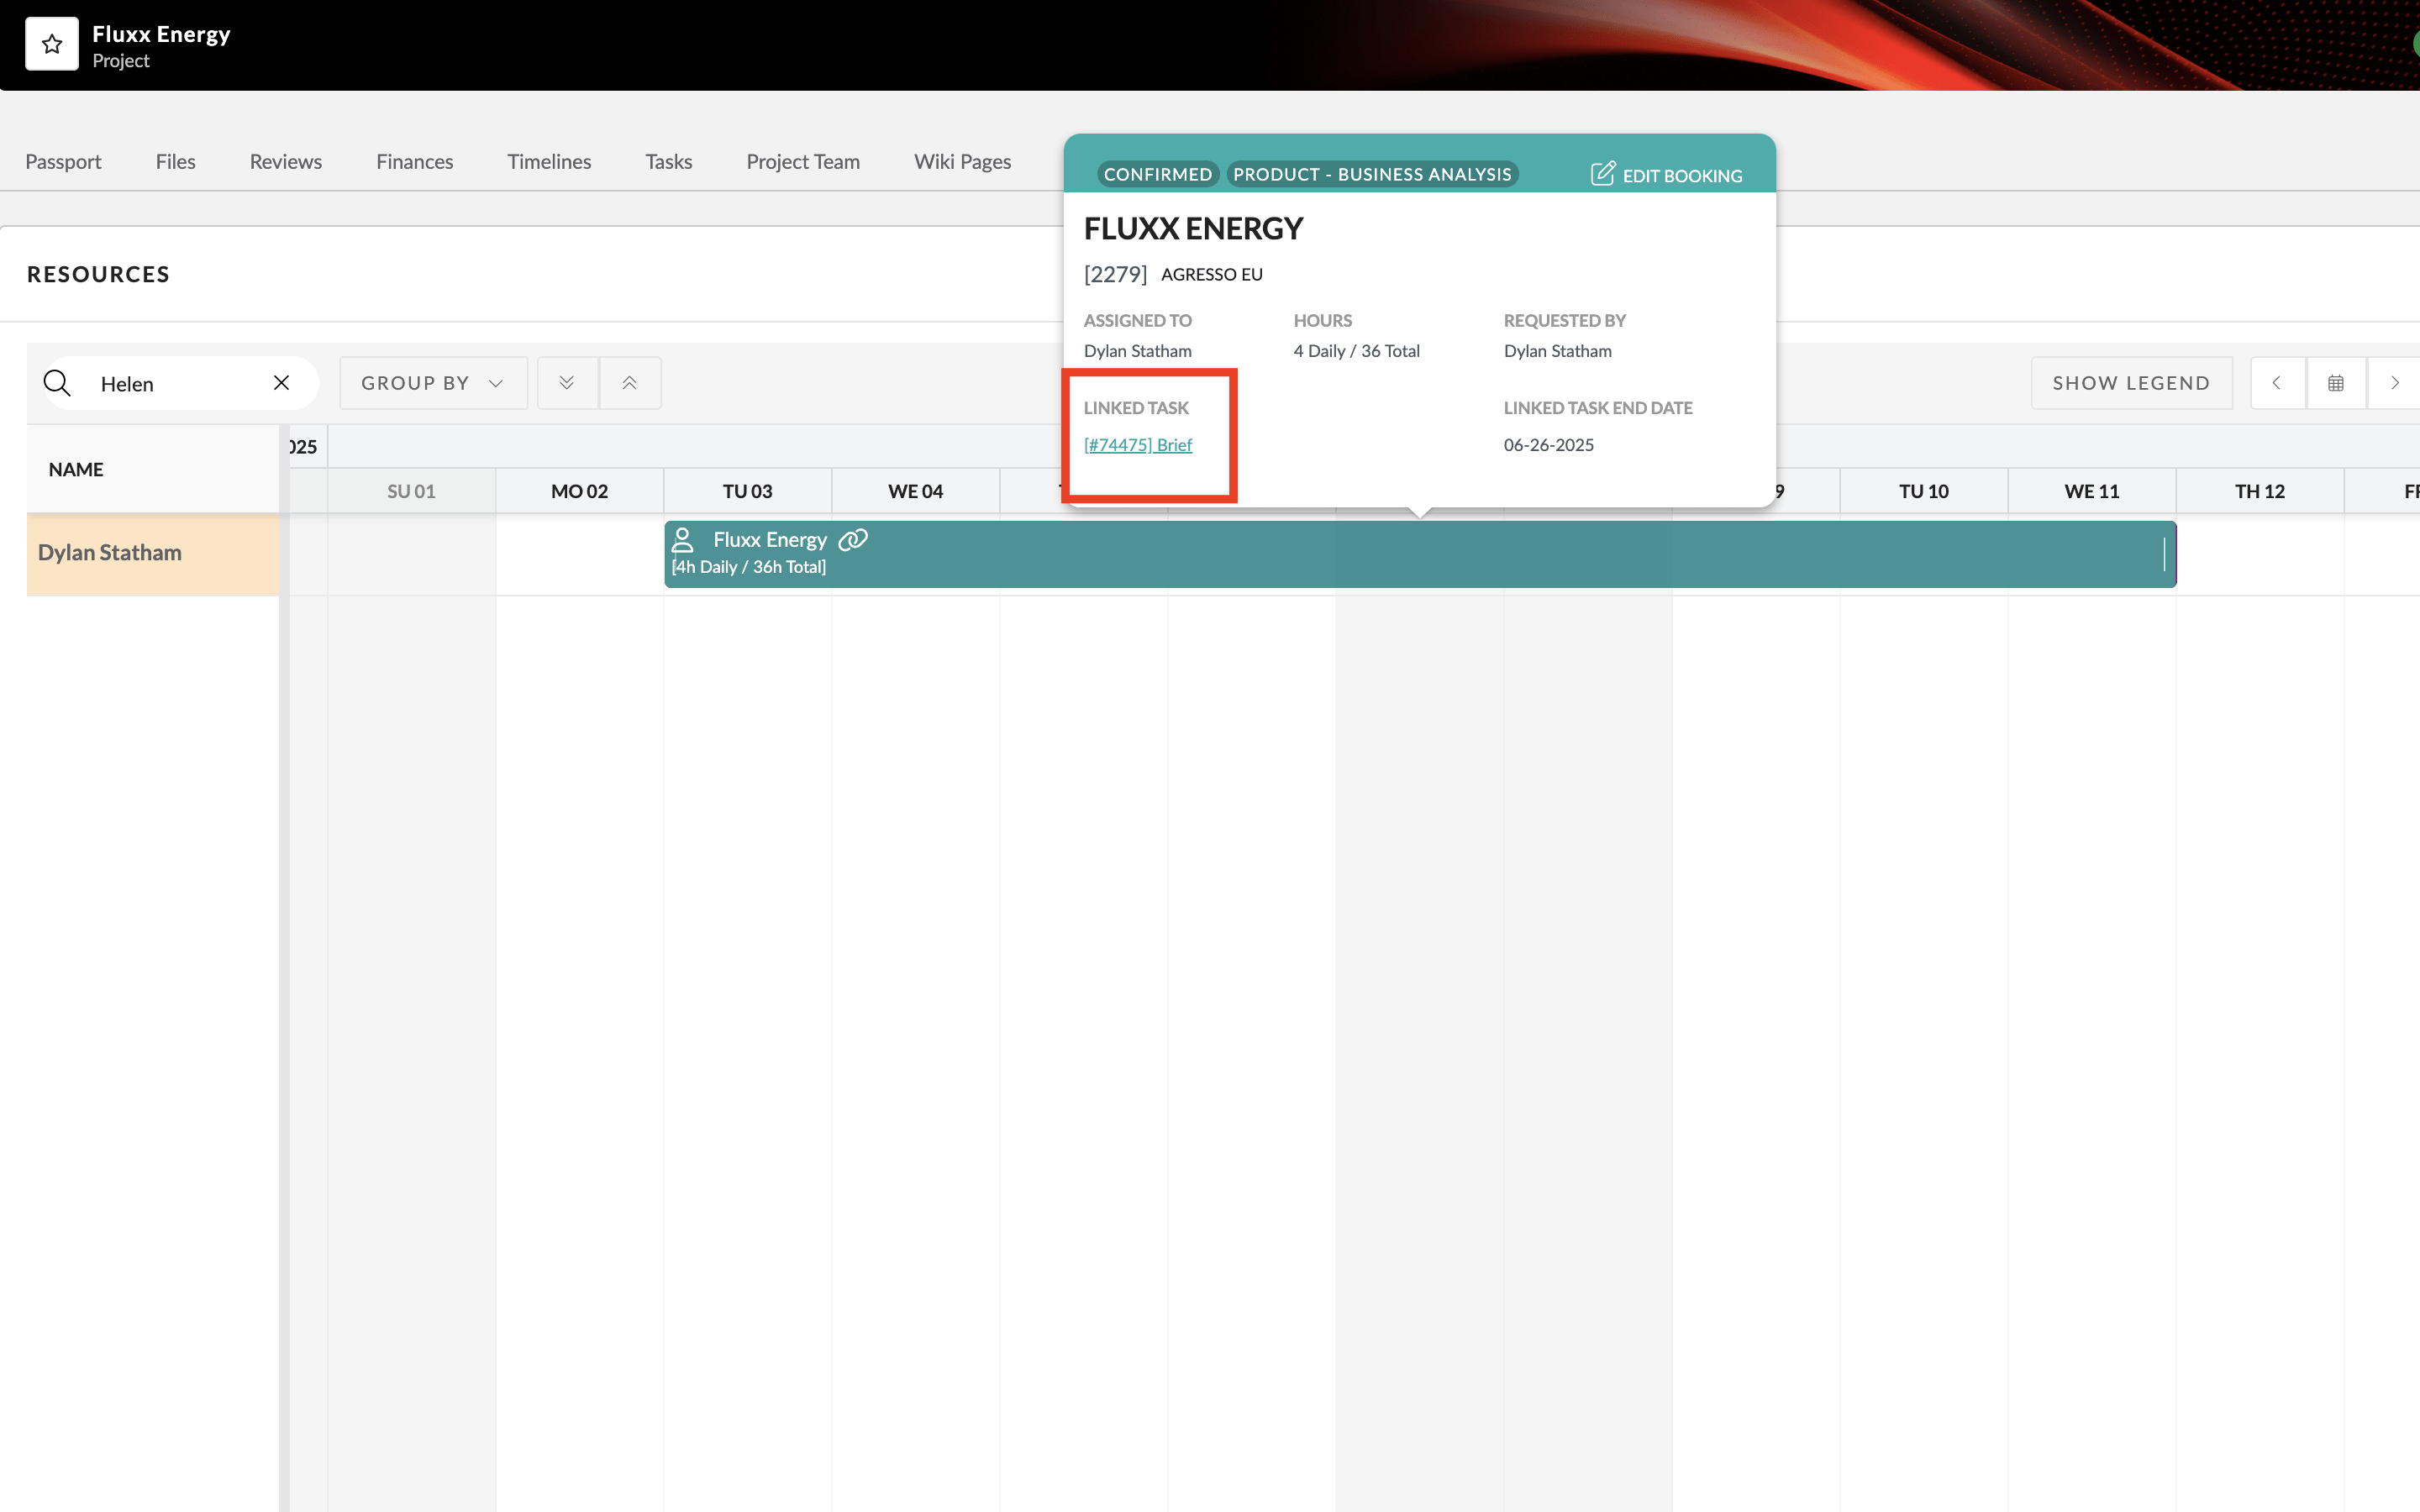
Task: Go to the Project Team tab
Action: coord(803,162)
